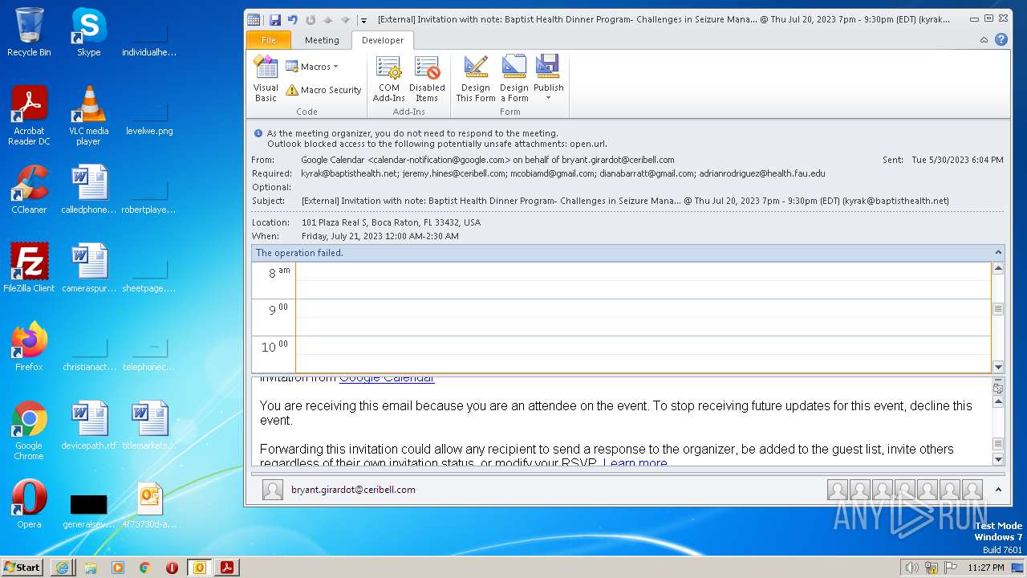Click the message body zoom icon
The width and height of the screenshot is (1027, 578).
[x=998, y=389]
